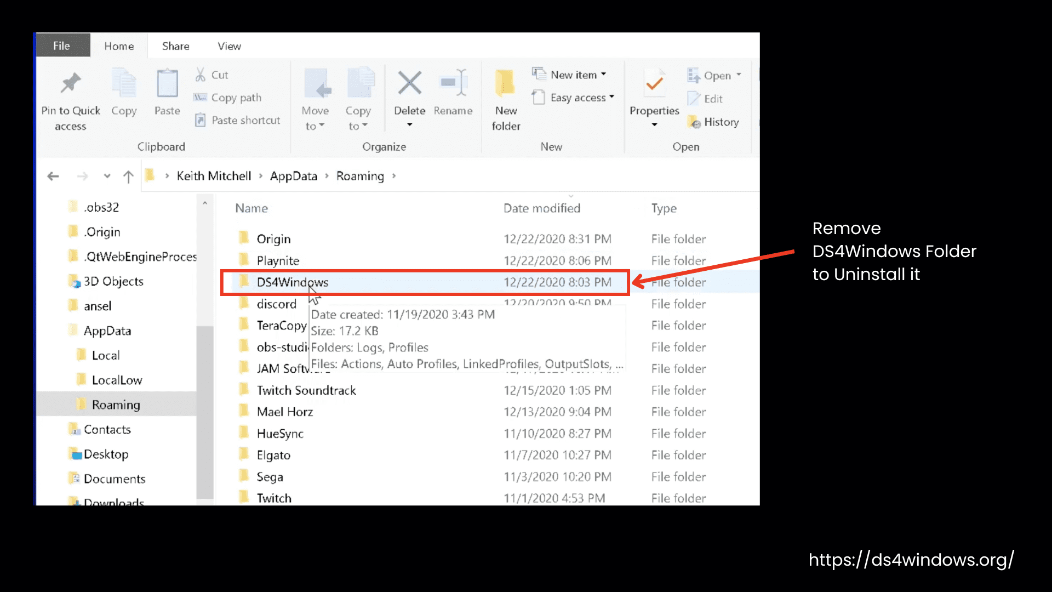This screenshot has width=1052, height=592.
Task: Select the Roaming folder in navigation tree
Action: (116, 405)
